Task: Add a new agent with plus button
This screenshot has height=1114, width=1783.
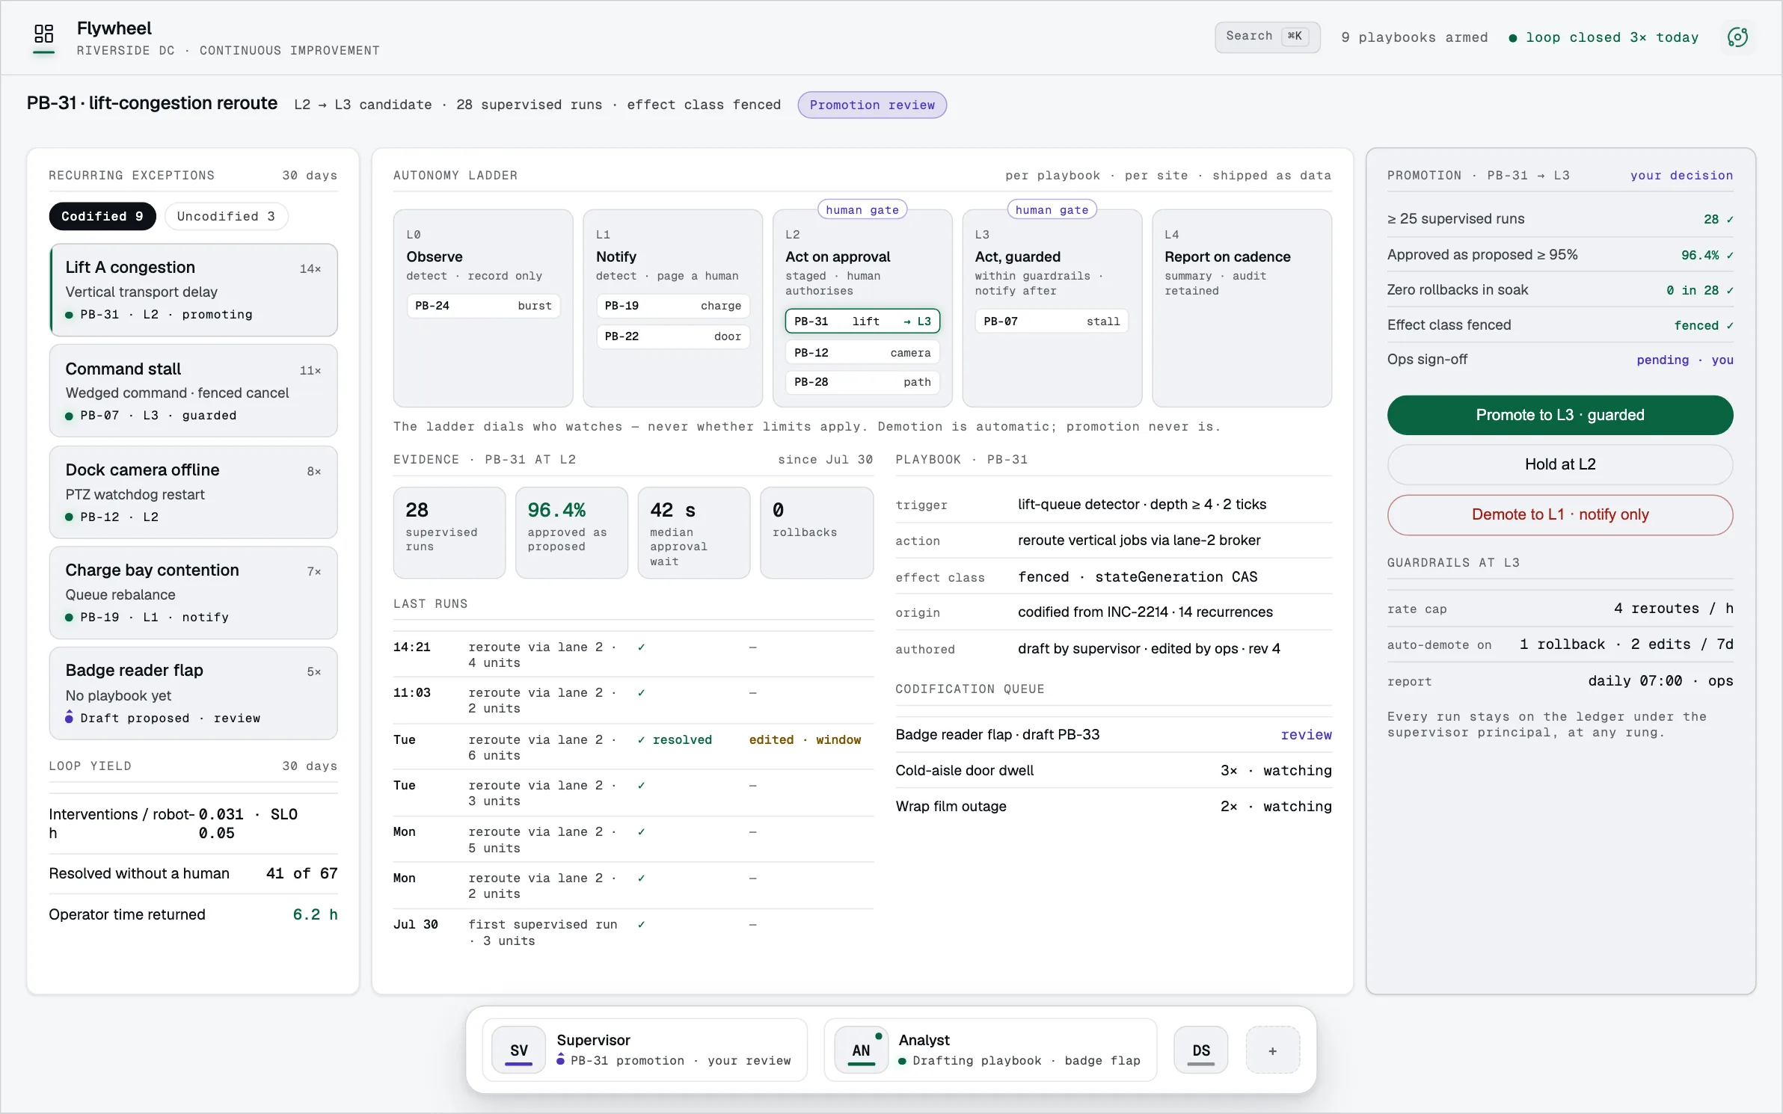Action: [1272, 1050]
